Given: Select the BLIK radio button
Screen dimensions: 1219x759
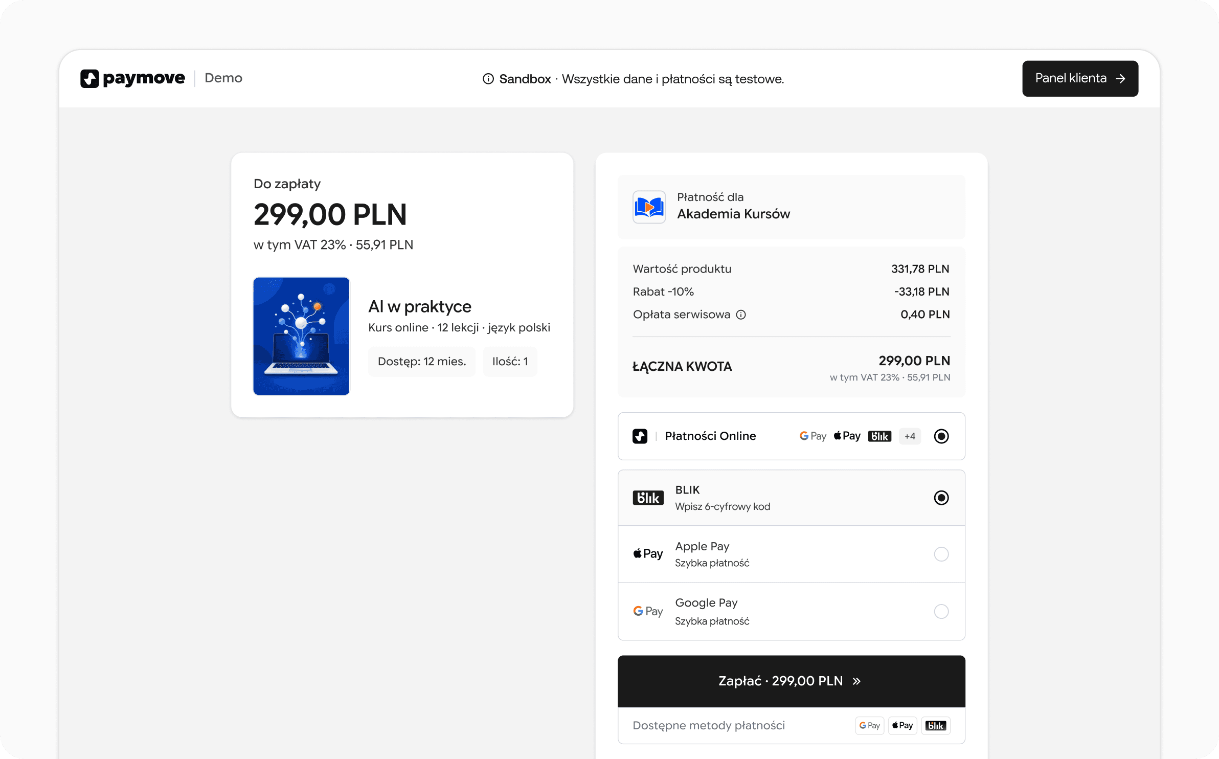Looking at the screenshot, I should (941, 498).
